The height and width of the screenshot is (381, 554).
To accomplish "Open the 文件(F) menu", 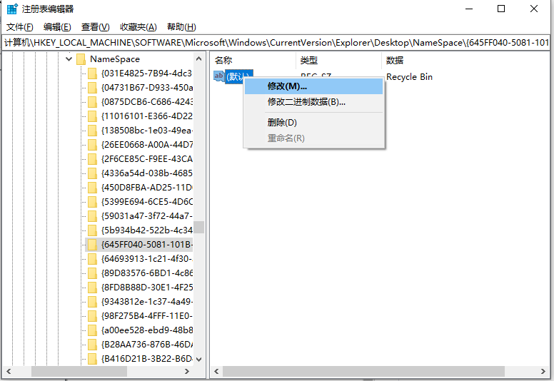I will tap(19, 27).
